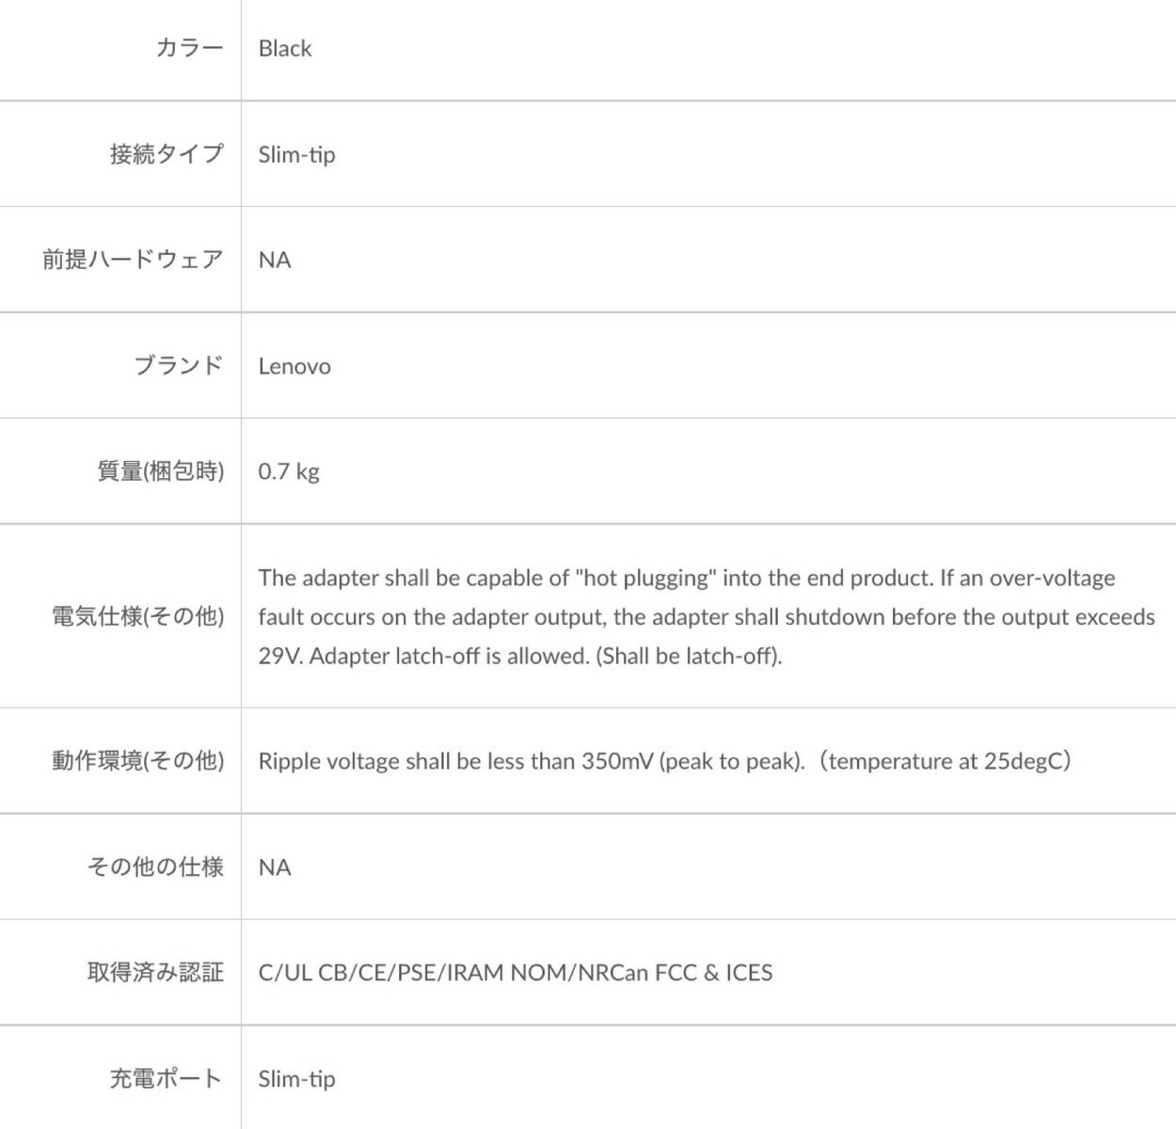Click the 電気仕様(その他) label

pyautogui.click(x=138, y=616)
